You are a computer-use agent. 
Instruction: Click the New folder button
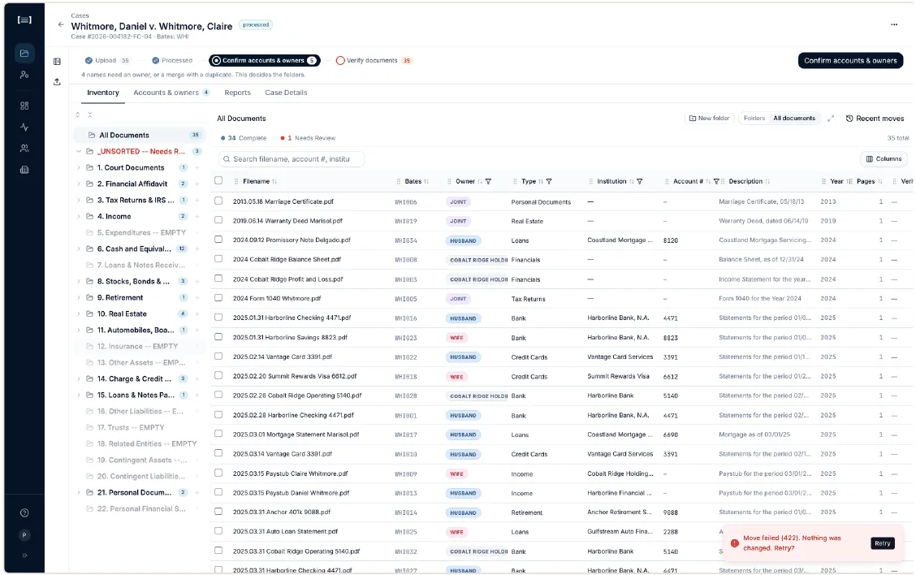tap(709, 119)
